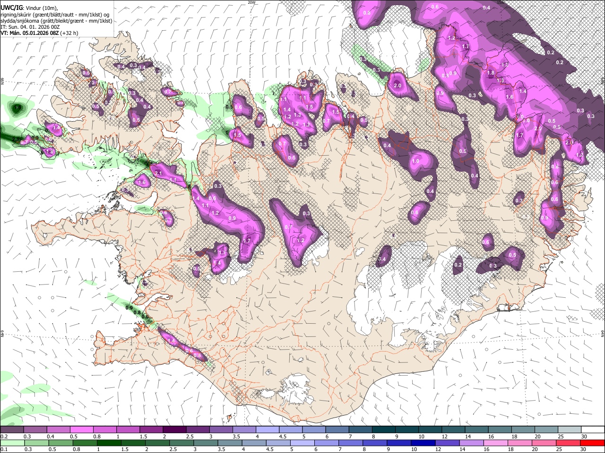Click the 'IT: Sun. 04. 01. 2026 00Z' line

[x=30, y=27]
